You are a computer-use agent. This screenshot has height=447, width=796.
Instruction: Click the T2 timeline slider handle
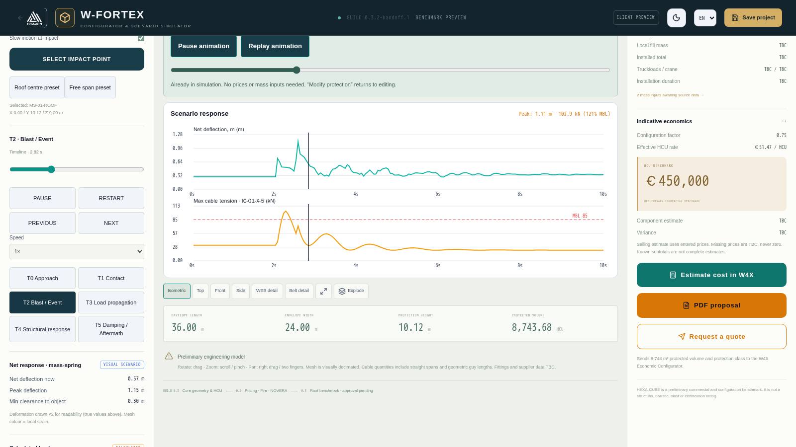click(51, 169)
